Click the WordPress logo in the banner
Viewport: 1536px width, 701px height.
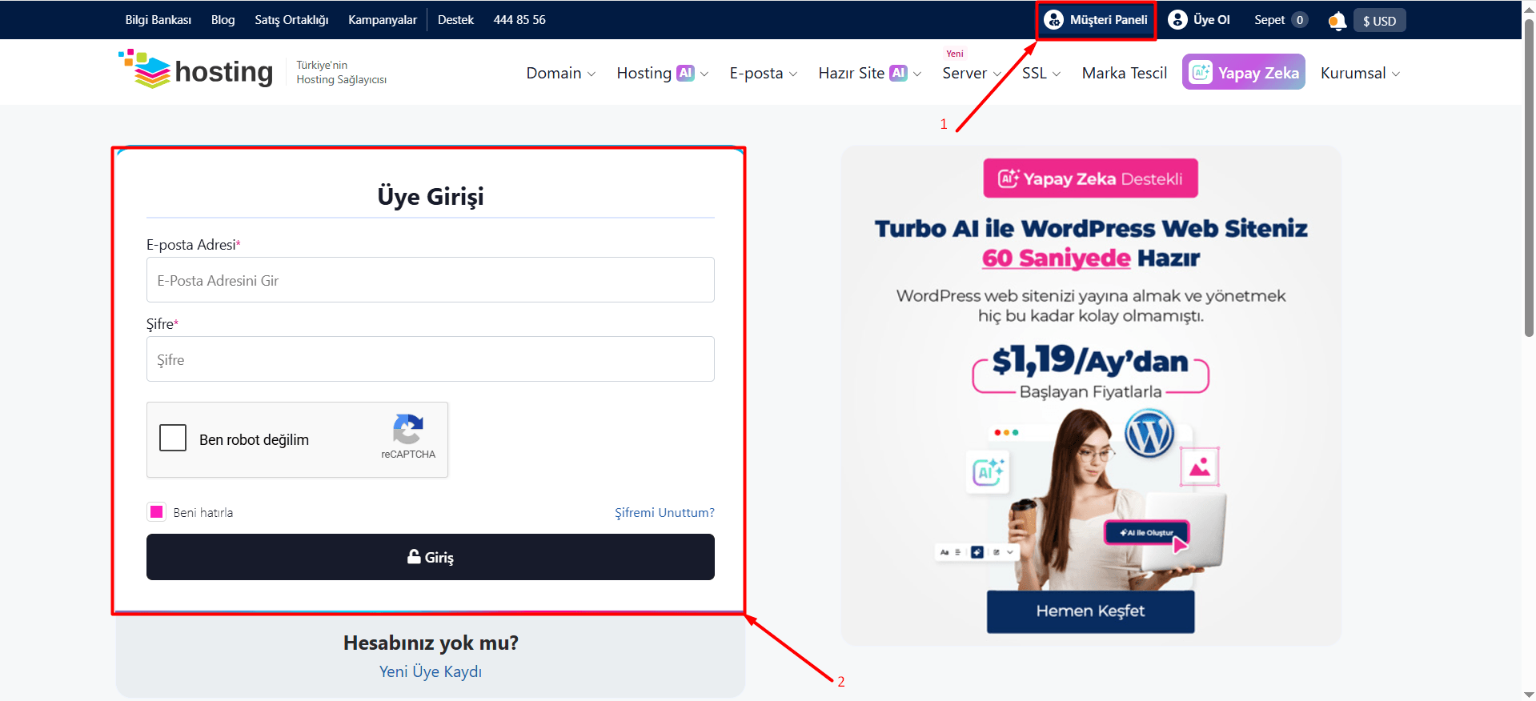tap(1149, 434)
